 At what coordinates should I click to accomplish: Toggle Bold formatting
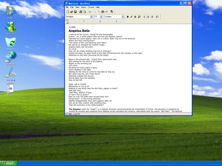127,17
